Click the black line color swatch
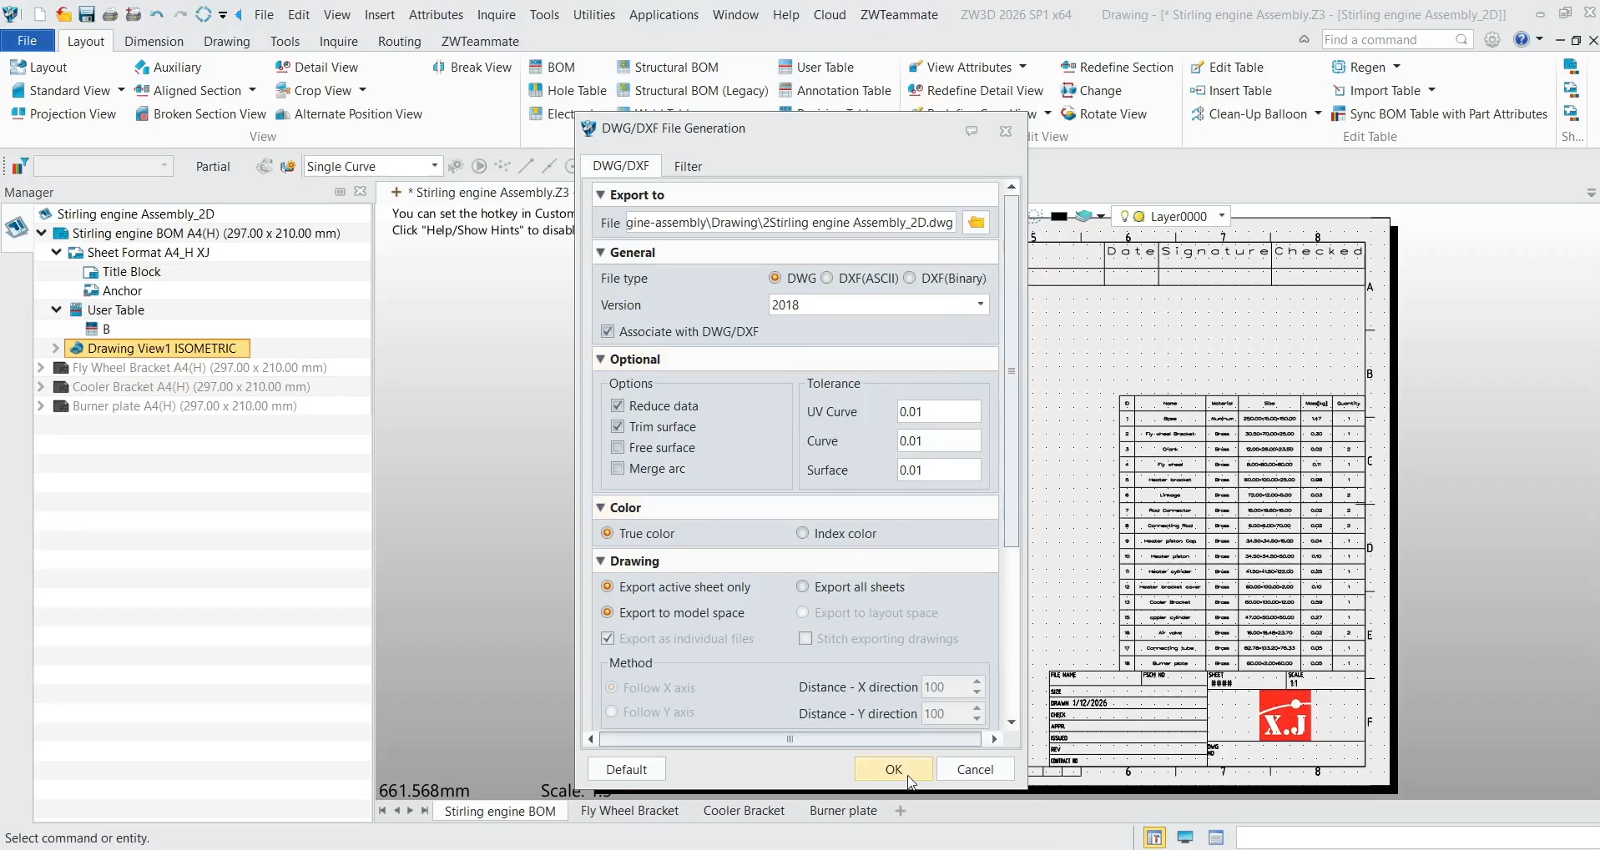 [x=1058, y=216]
